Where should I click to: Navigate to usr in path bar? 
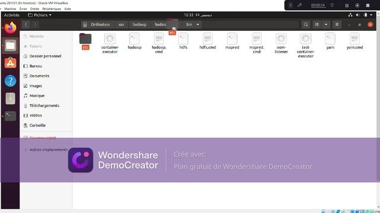[121, 24]
